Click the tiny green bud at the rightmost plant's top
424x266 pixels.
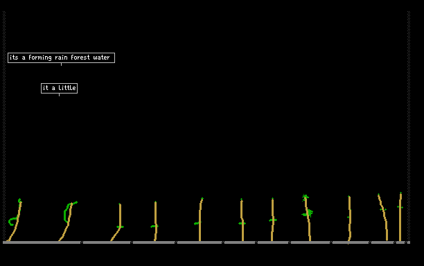[x=400, y=193]
